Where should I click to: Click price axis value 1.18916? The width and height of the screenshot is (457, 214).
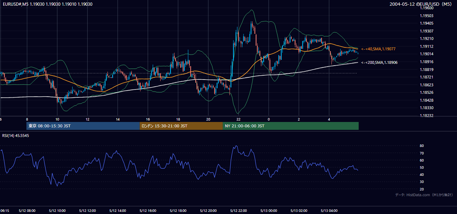pos(426,62)
